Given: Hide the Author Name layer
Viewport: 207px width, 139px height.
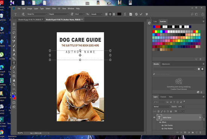Looking at the screenshot, I should tap(154, 117).
